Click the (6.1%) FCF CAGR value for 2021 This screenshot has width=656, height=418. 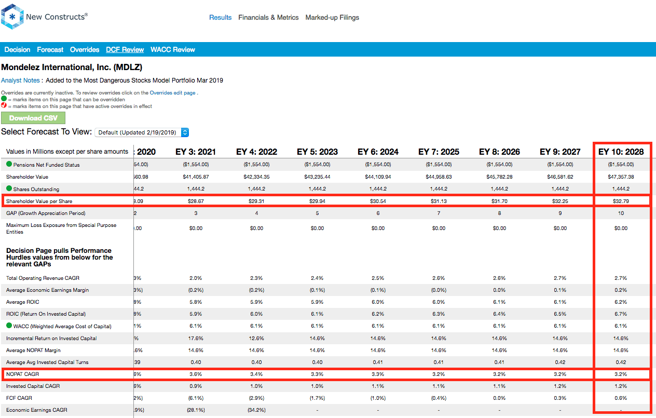tap(196, 398)
